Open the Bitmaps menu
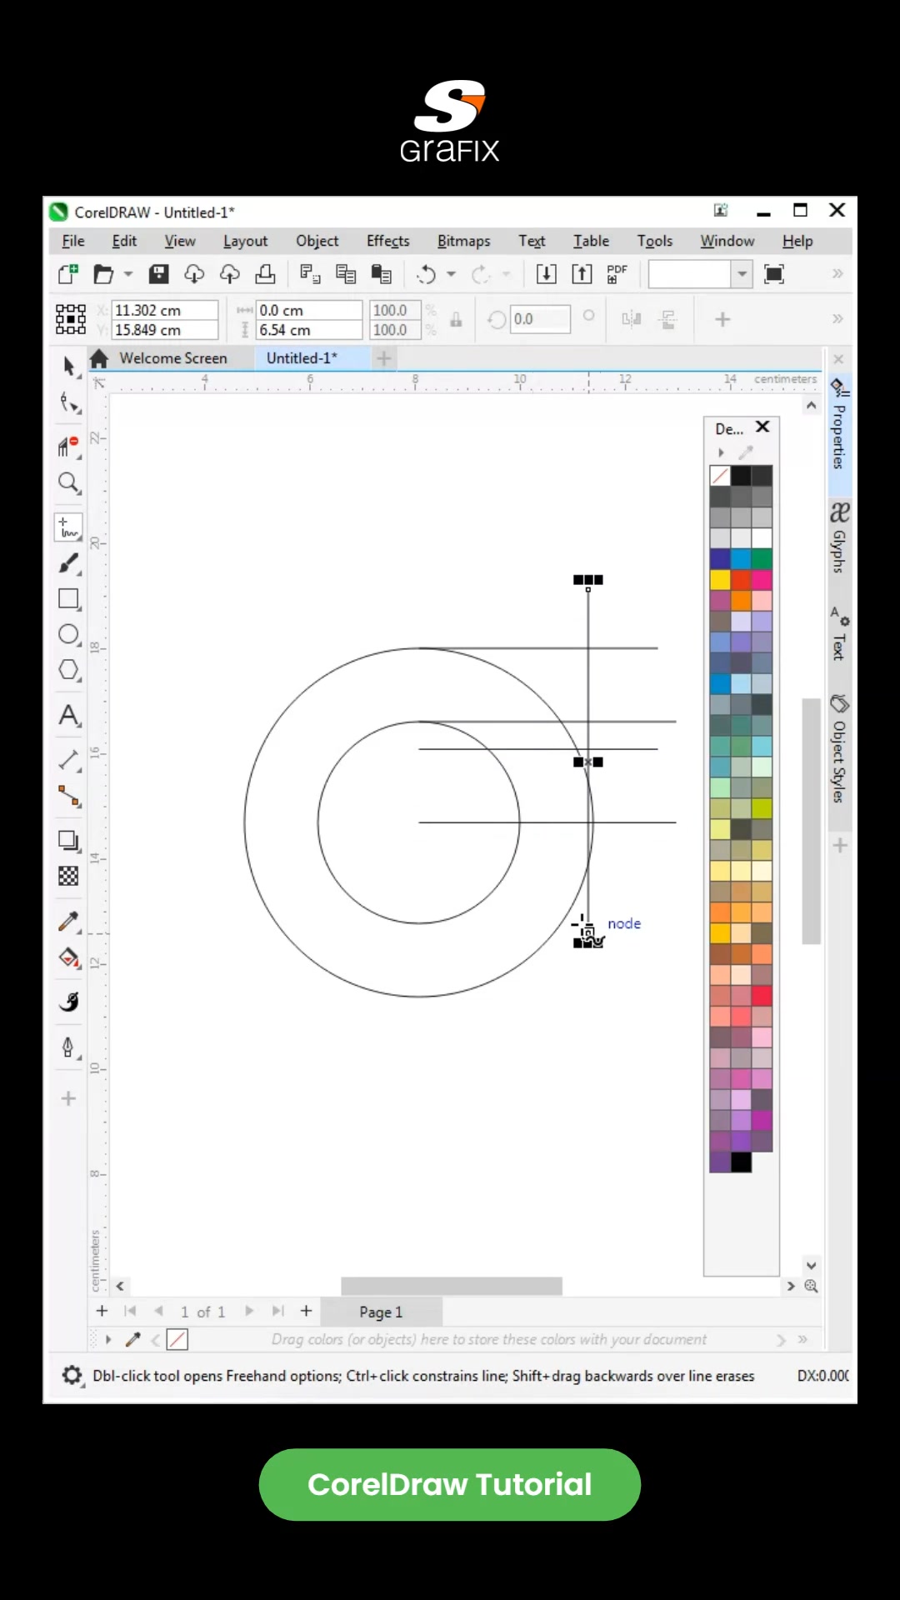Viewport: 900px width, 1600px height. coord(463,241)
